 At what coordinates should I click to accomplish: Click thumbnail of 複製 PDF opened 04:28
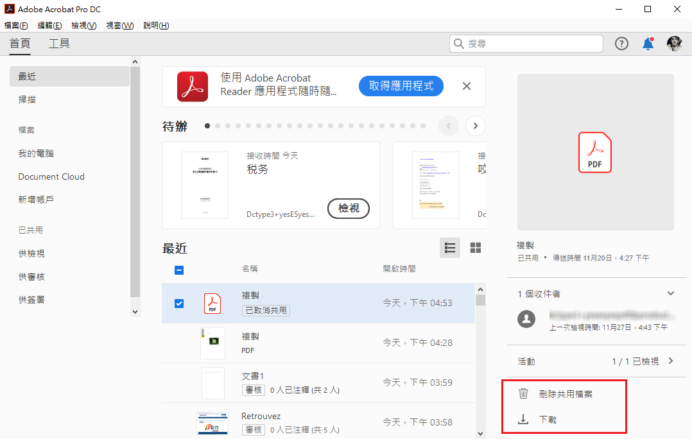[x=212, y=343]
